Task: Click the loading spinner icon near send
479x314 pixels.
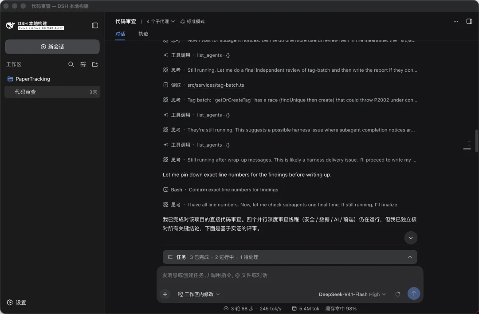Action: pos(398,294)
